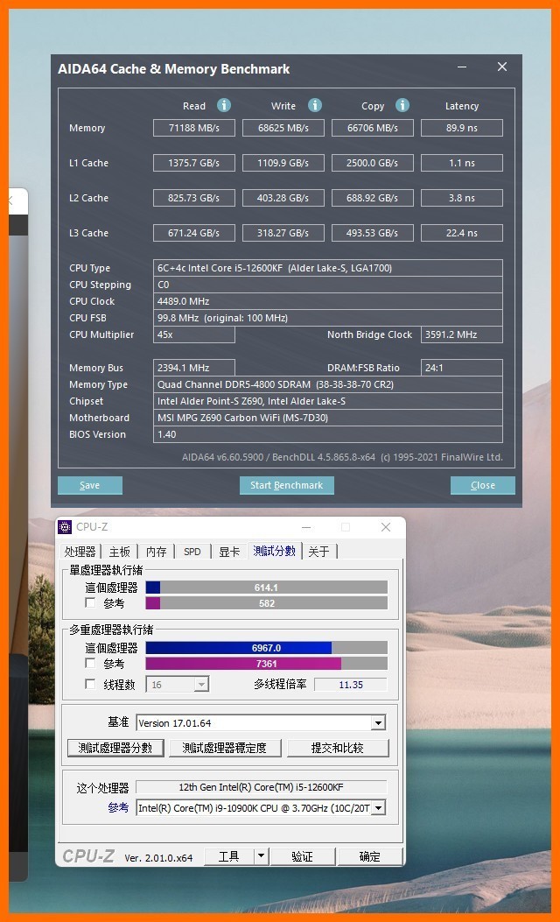Screen dimensions: 560x922
Task: Click the Write column info icon
Action: pyautogui.click(x=315, y=105)
